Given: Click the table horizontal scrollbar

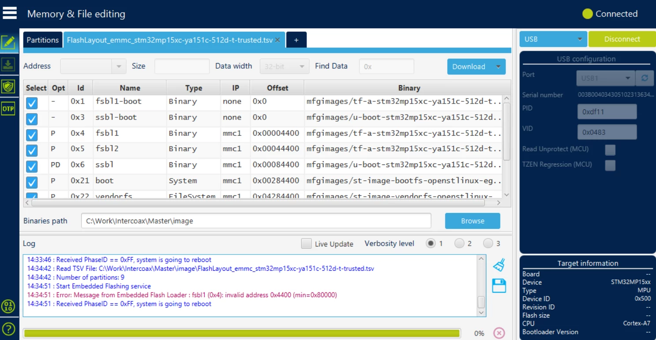Looking at the screenshot, I should click(x=258, y=203).
